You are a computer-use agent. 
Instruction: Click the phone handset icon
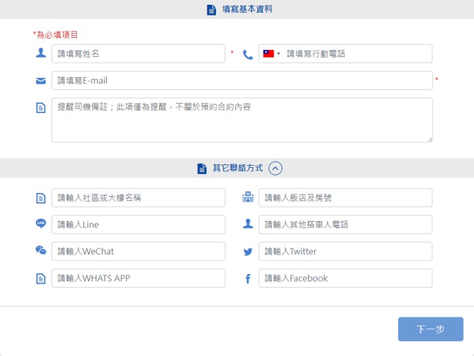pos(248,54)
